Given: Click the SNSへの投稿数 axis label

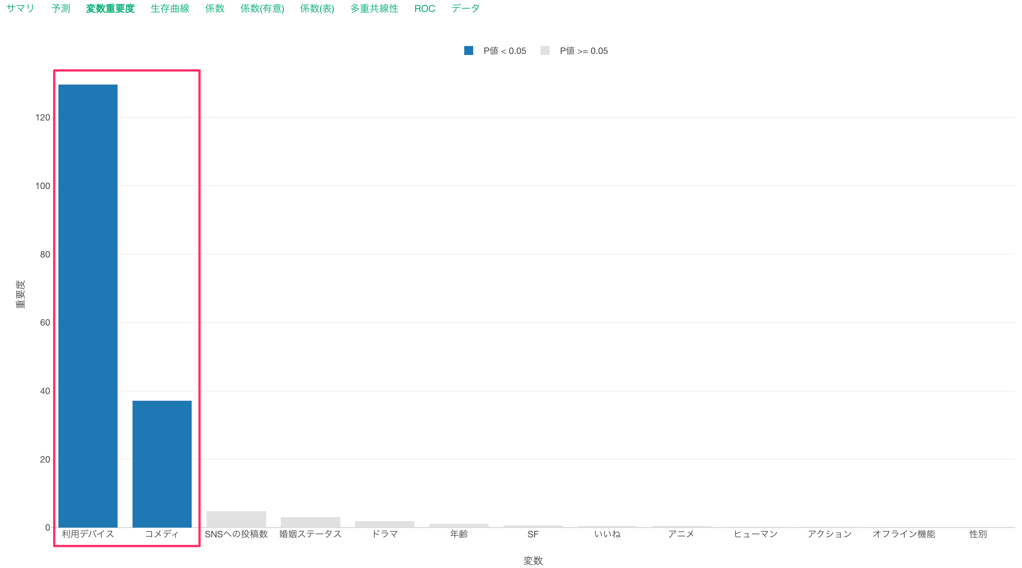Looking at the screenshot, I should 236,534.
